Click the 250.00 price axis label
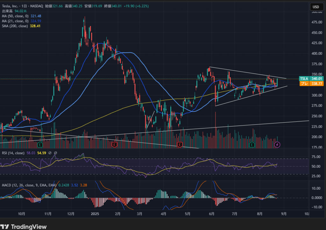The height and width of the screenshot is (230, 326). tap(317, 116)
